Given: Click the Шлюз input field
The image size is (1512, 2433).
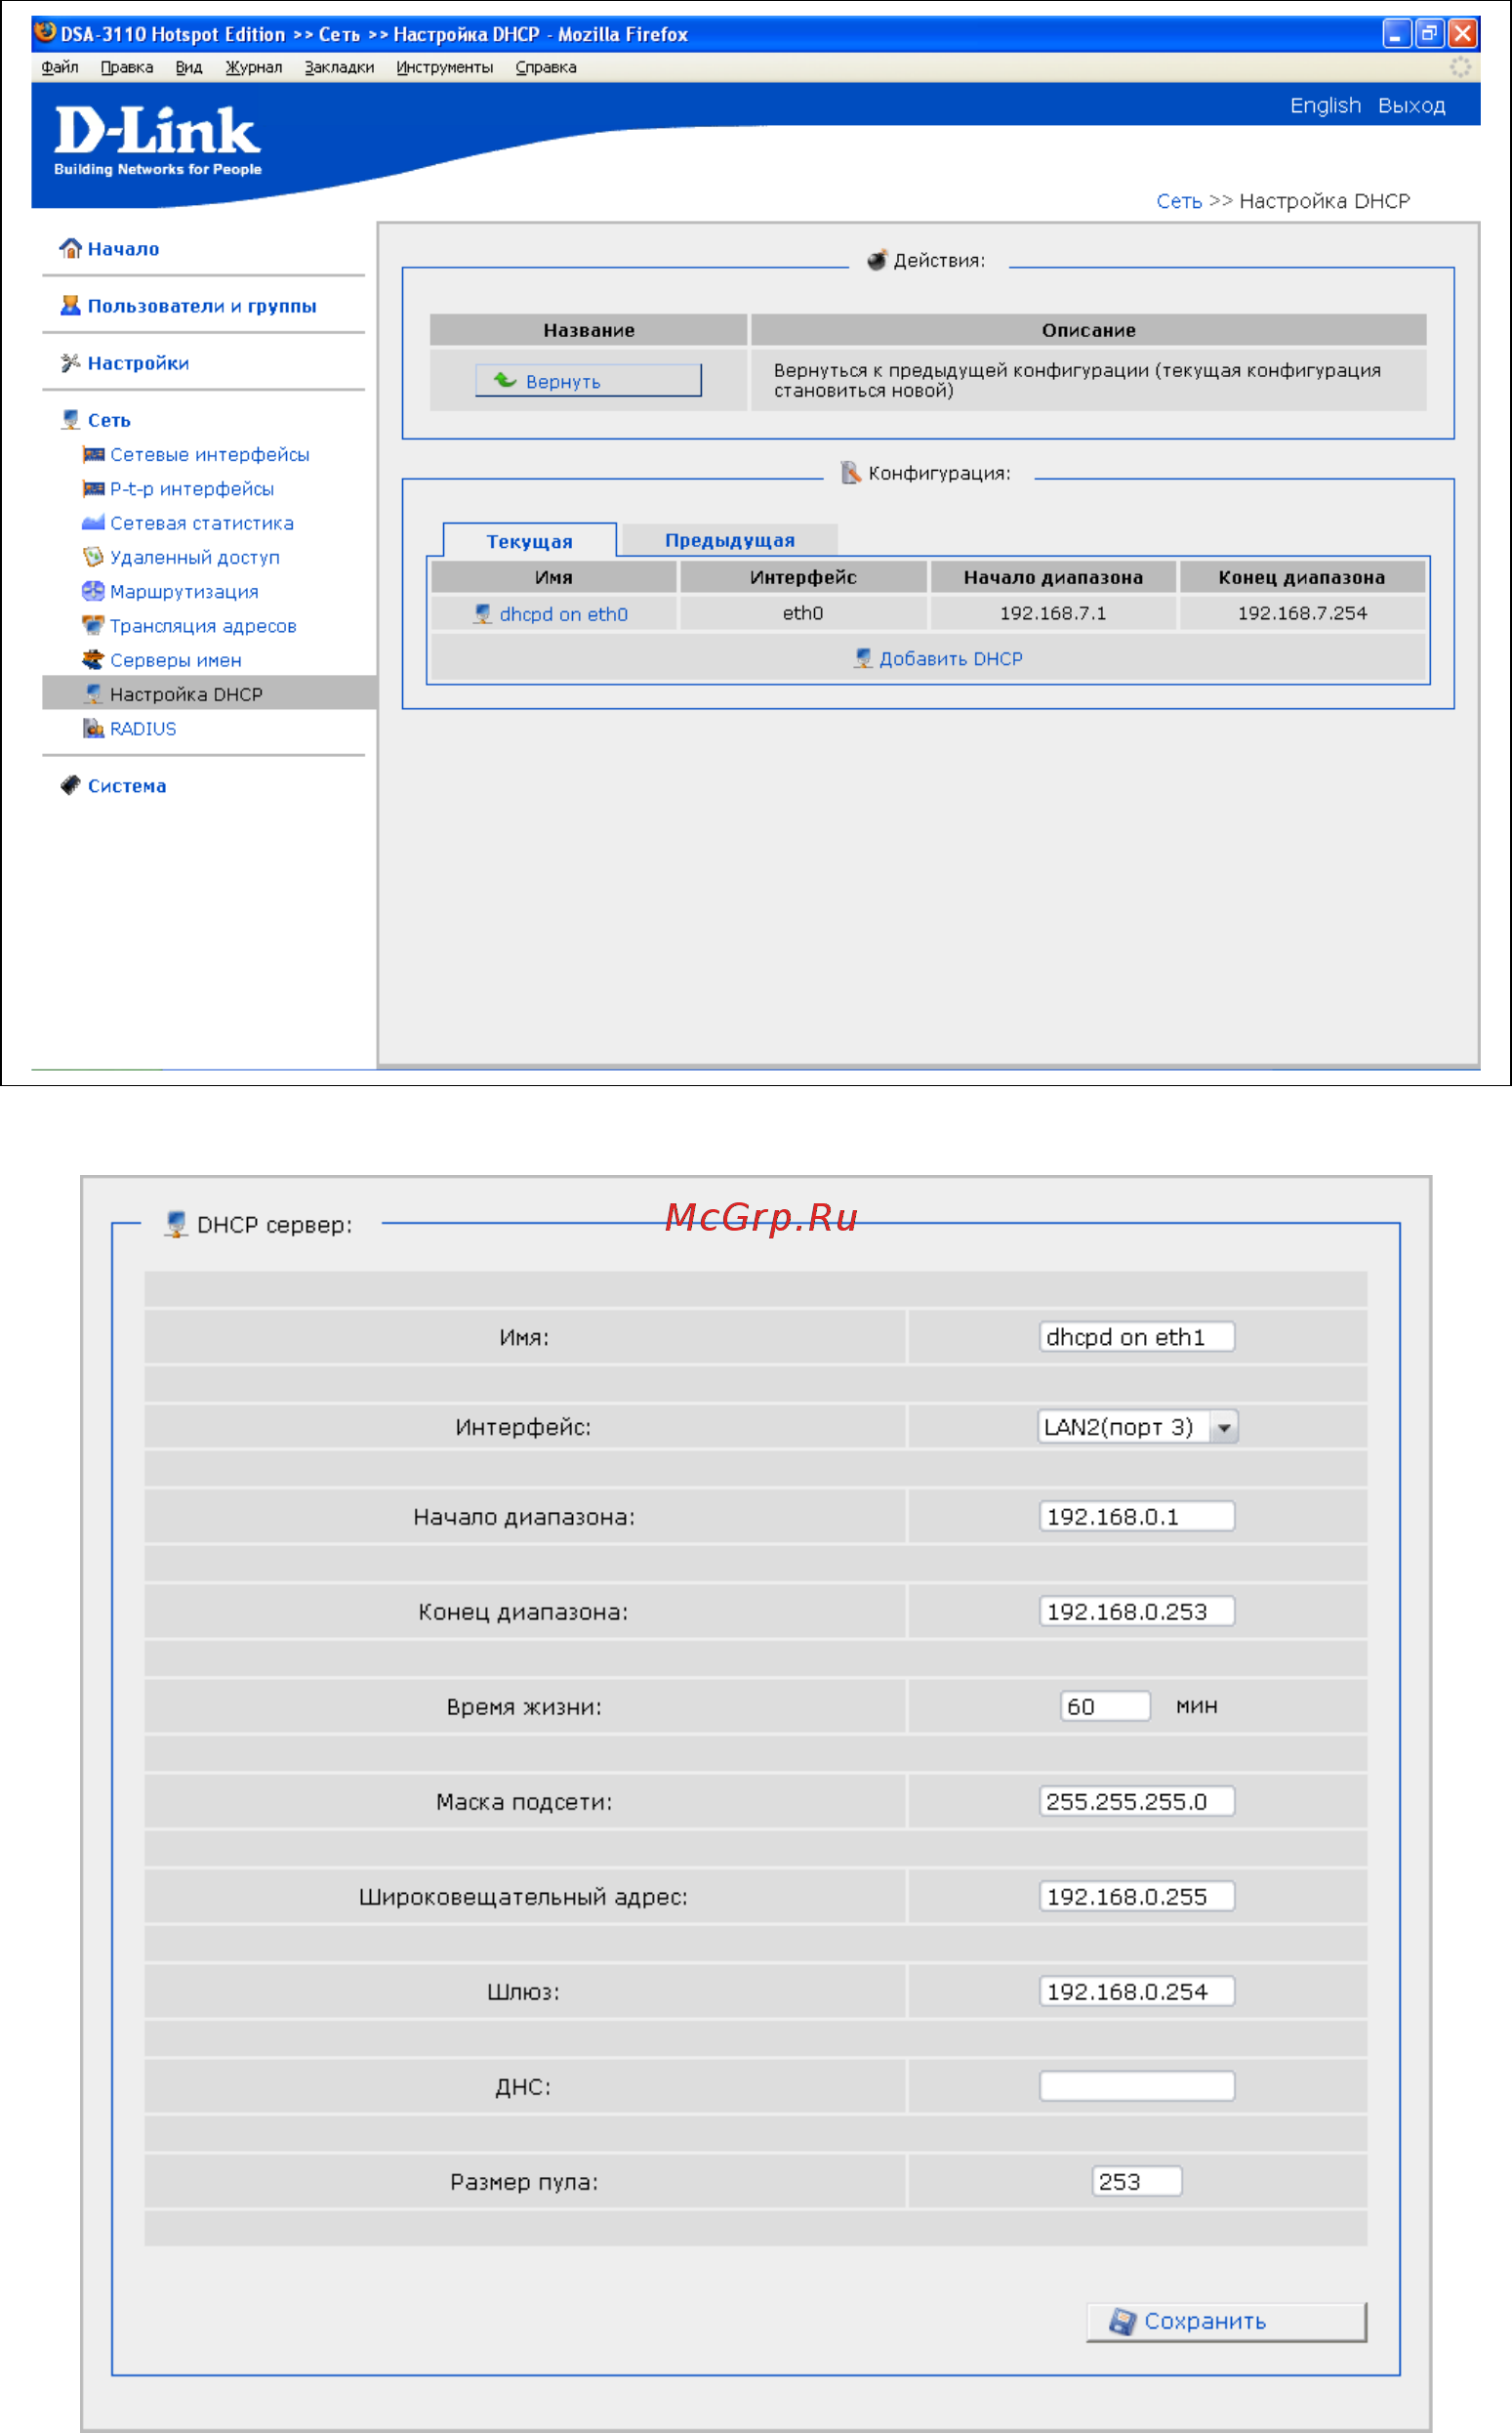Looking at the screenshot, I should click(1137, 1991).
